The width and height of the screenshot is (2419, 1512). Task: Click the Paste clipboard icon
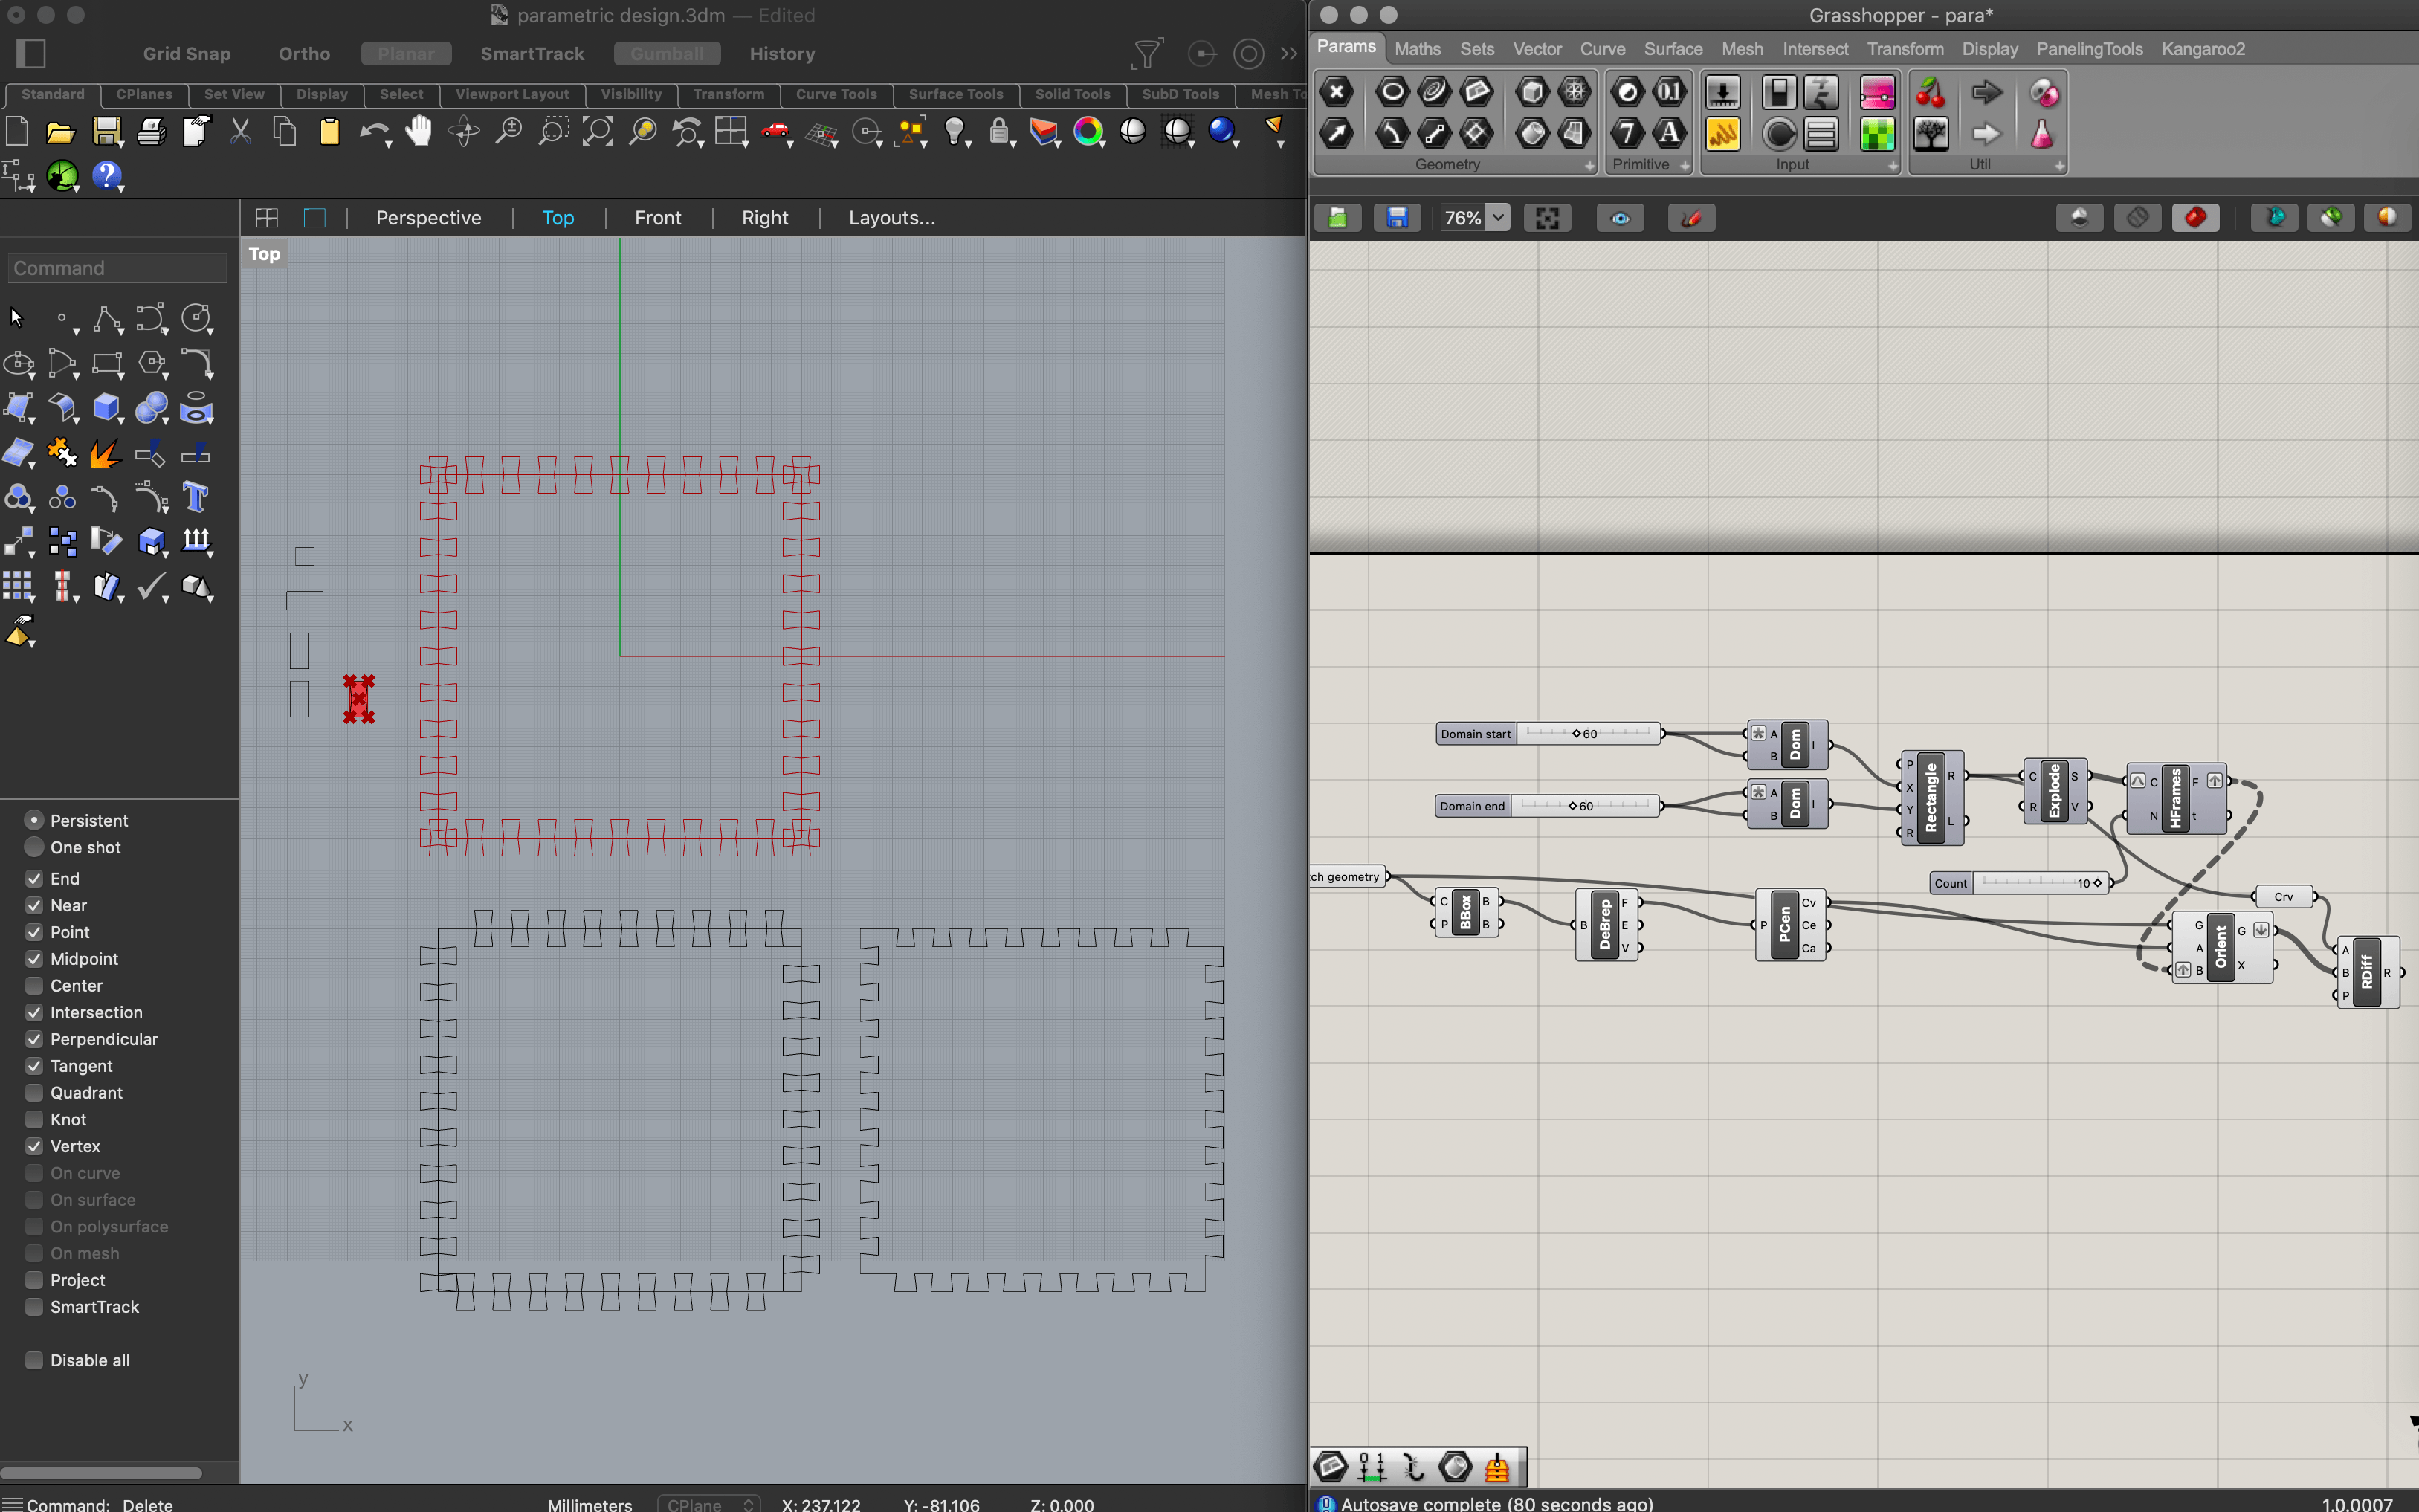click(329, 131)
